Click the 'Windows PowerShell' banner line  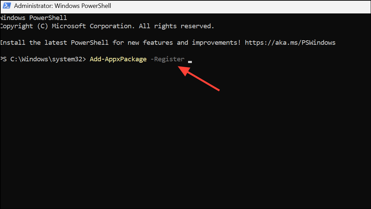pyautogui.click(x=34, y=18)
